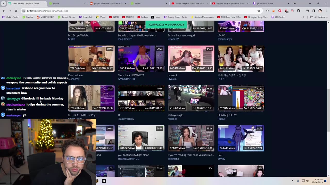330x185 pixels.
Task: Open the pokimane channel link
Action: pos(173,159)
